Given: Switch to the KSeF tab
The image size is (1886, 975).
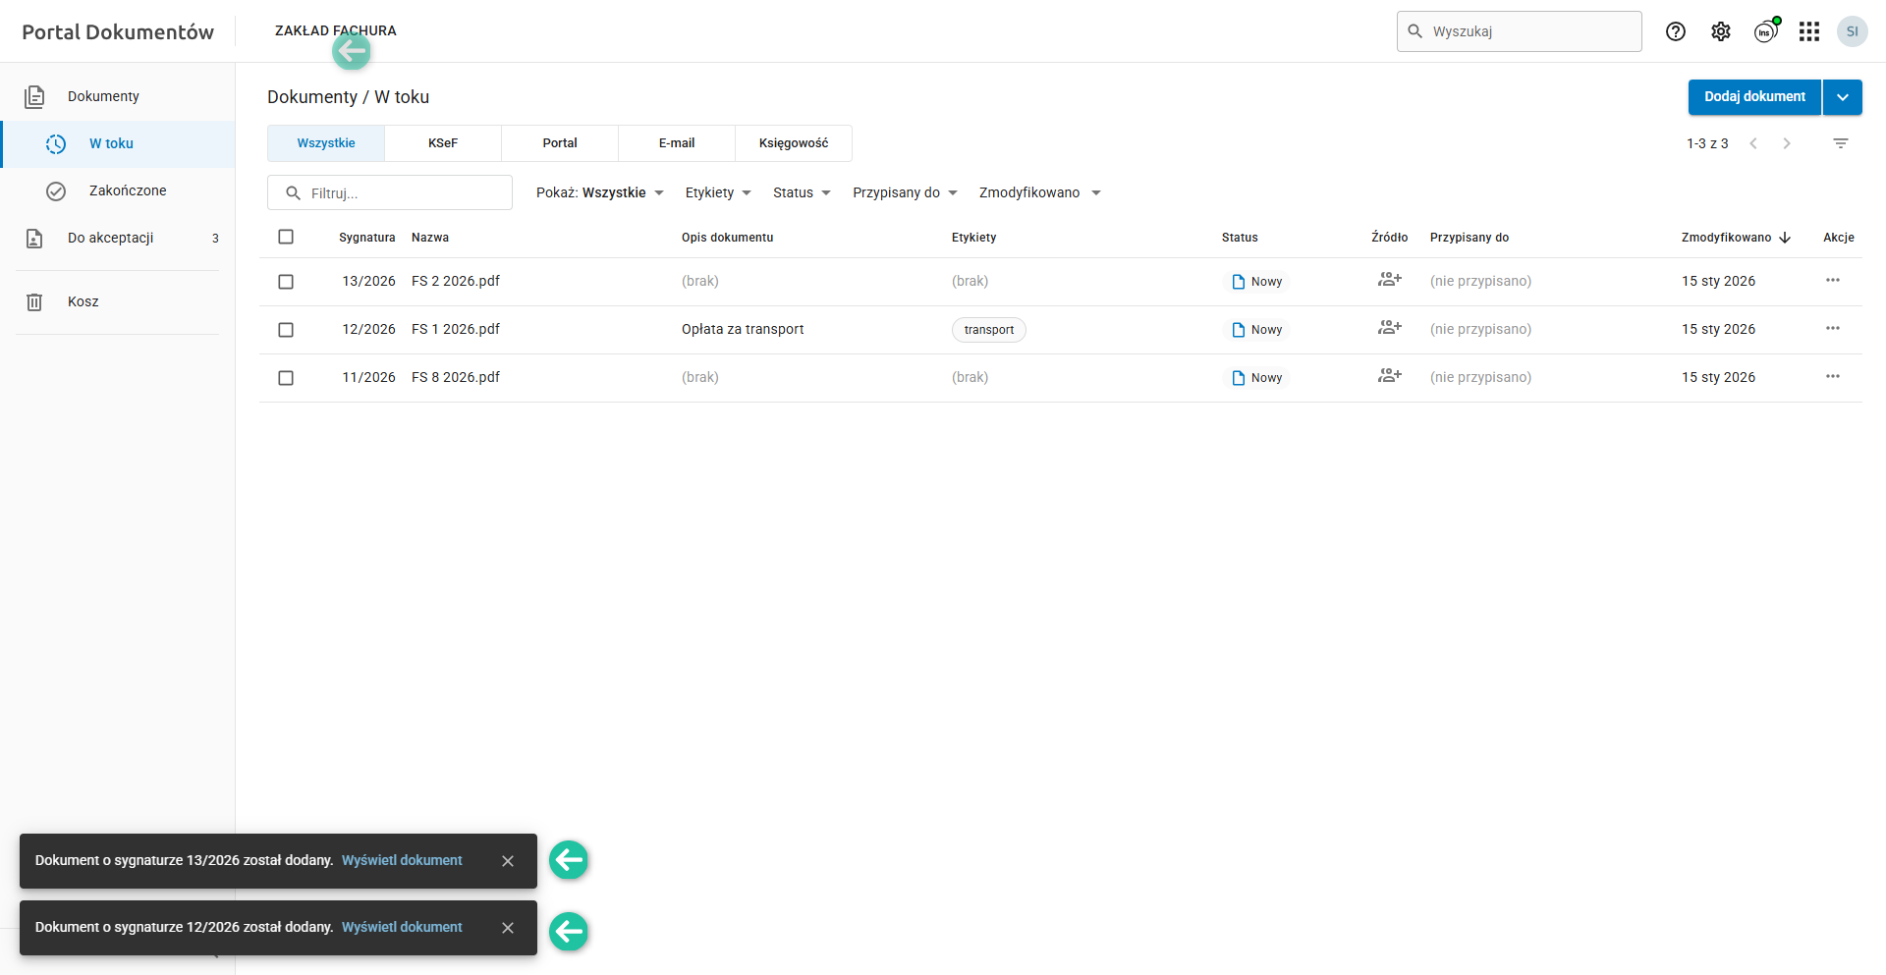Looking at the screenshot, I should (443, 143).
